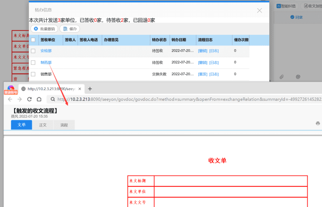Reload the browser page
The width and height of the screenshot is (322, 207).
29,99
